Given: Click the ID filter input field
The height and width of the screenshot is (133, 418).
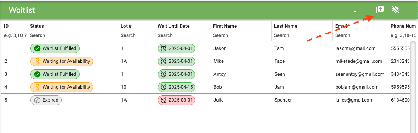Looking at the screenshot, I should (x=15, y=35).
